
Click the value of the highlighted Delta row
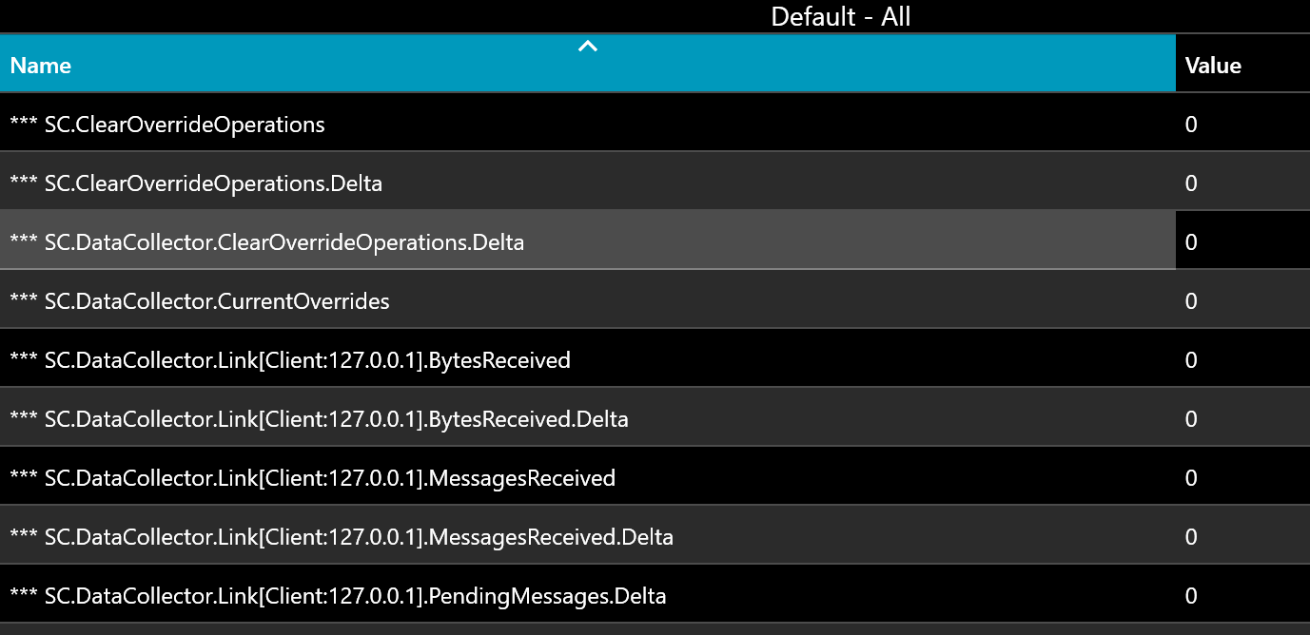pyautogui.click(x=1191, y=241)
